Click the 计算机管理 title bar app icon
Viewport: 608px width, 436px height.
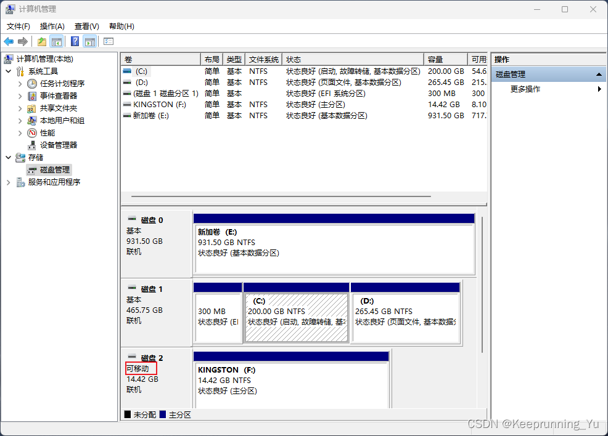[10, 9]
